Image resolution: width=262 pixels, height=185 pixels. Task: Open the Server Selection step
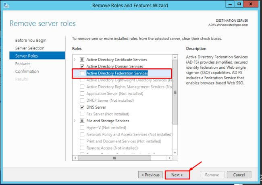click(x=30, y=48)
